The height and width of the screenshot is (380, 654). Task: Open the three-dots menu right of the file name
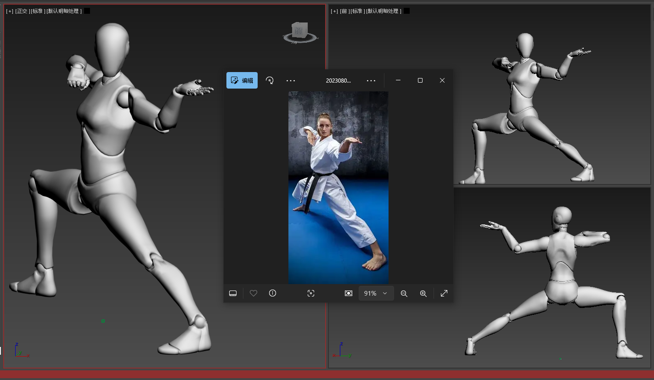[x=371, y=80]
